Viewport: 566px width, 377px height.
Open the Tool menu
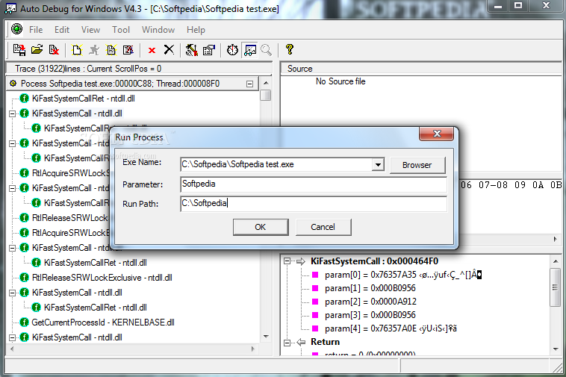[x=121, y=30]
